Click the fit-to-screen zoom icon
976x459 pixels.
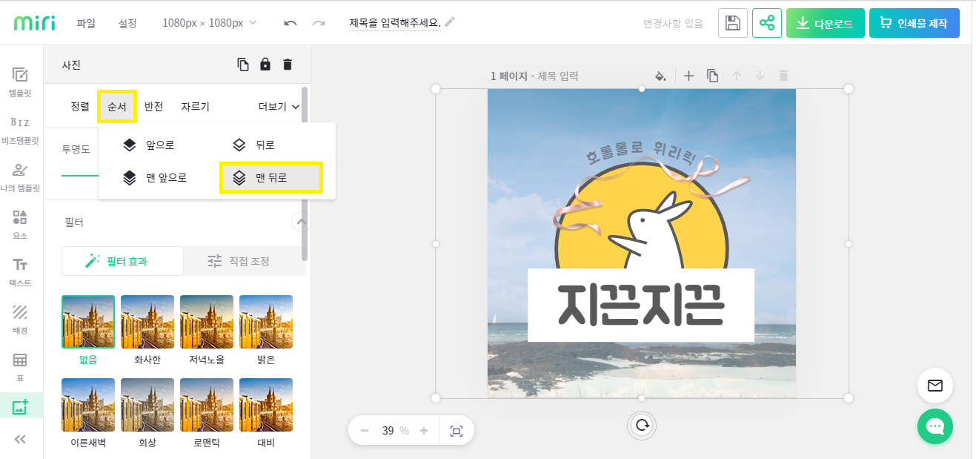coord(457,431)
